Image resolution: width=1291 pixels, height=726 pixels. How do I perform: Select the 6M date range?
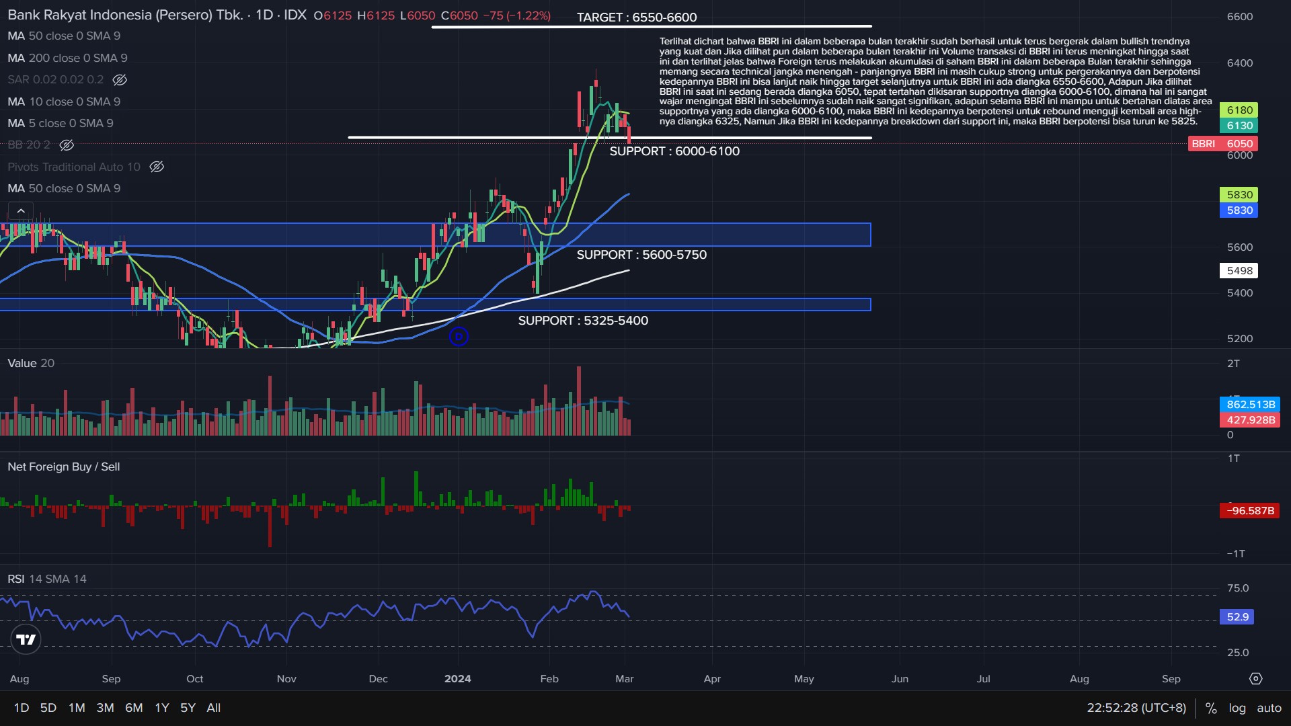tap(134, 708)
